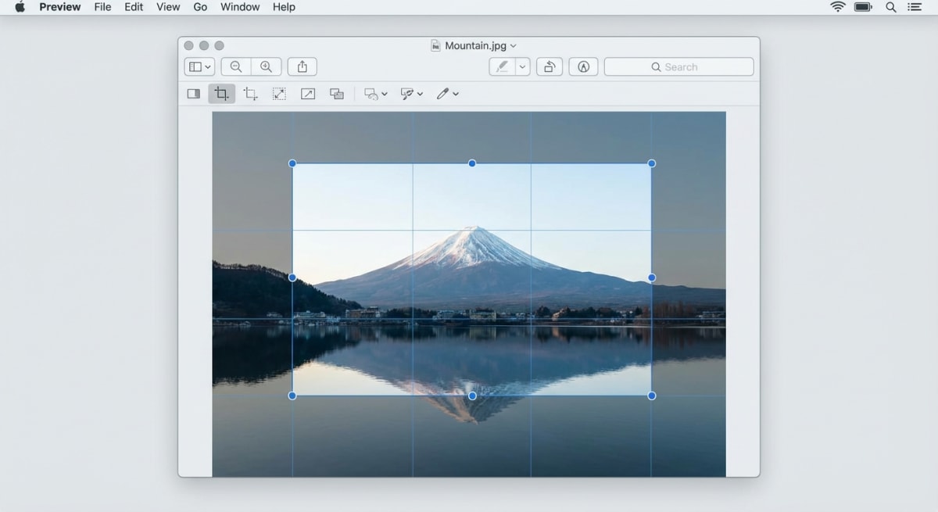Select the Instant Alpha tool
The image size is (938, 512).
(336, 94)
